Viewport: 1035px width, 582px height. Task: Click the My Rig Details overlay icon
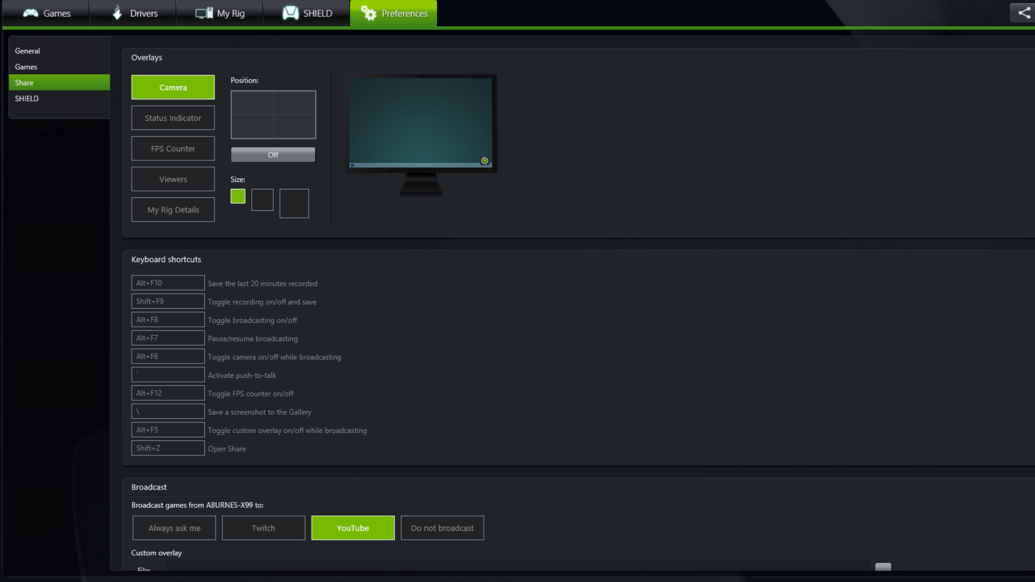[172, 209]
